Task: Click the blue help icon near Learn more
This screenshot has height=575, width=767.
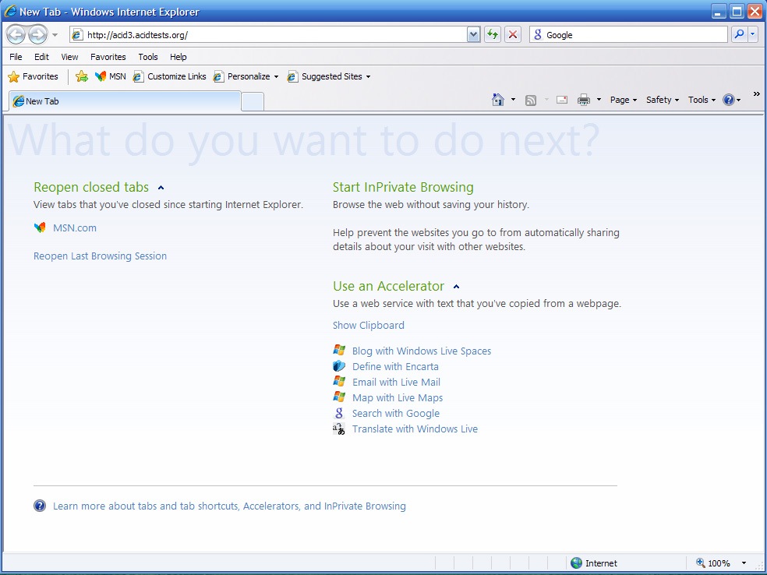Action: click(x=40, y=506)
